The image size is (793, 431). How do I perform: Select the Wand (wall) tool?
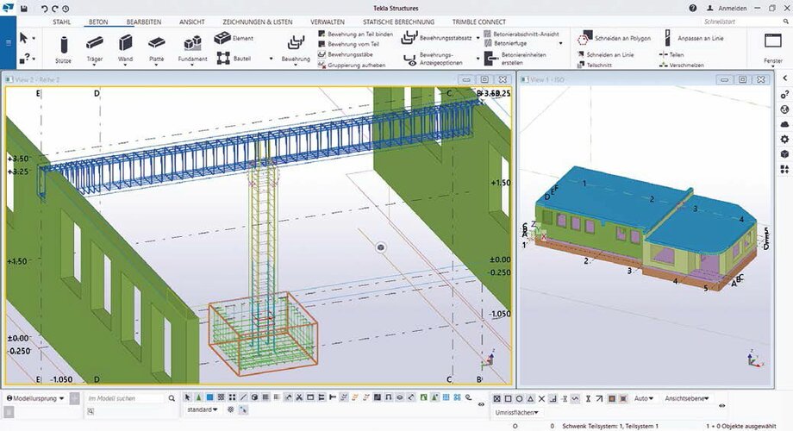coord(126,48)
